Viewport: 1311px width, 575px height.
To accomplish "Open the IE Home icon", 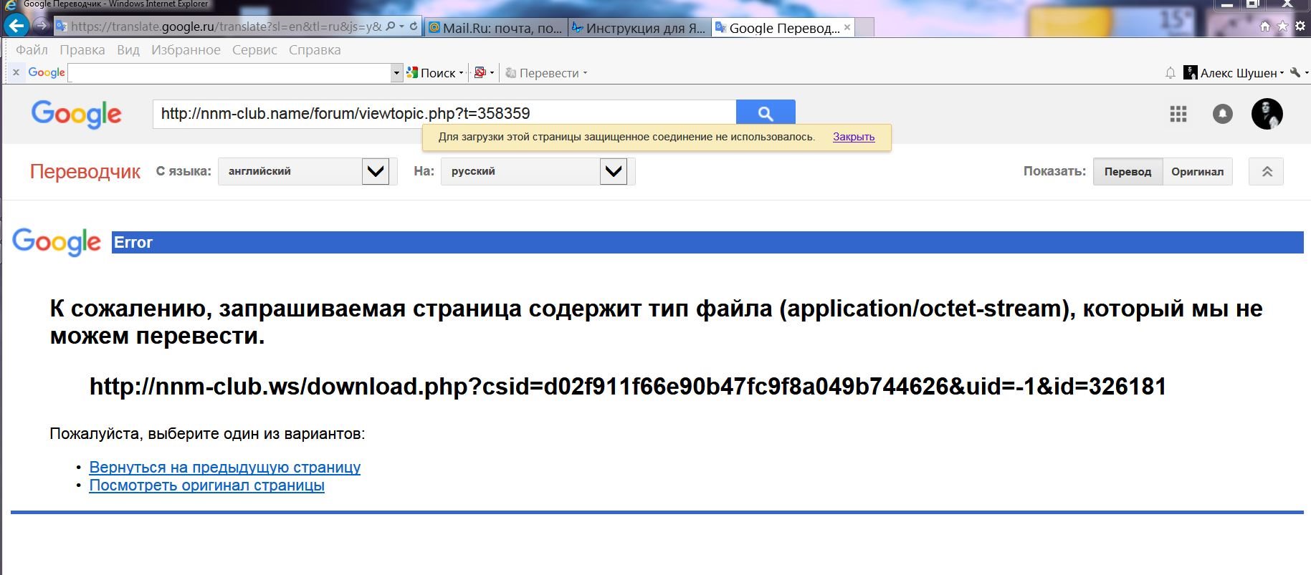I will (x=1265, y=26).
